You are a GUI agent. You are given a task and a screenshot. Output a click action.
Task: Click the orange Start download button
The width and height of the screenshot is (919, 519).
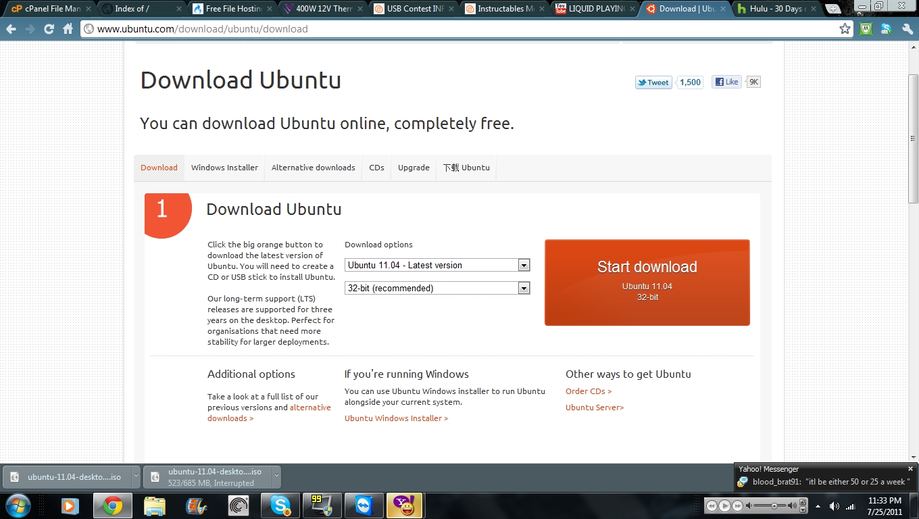(x=647, y=282)
